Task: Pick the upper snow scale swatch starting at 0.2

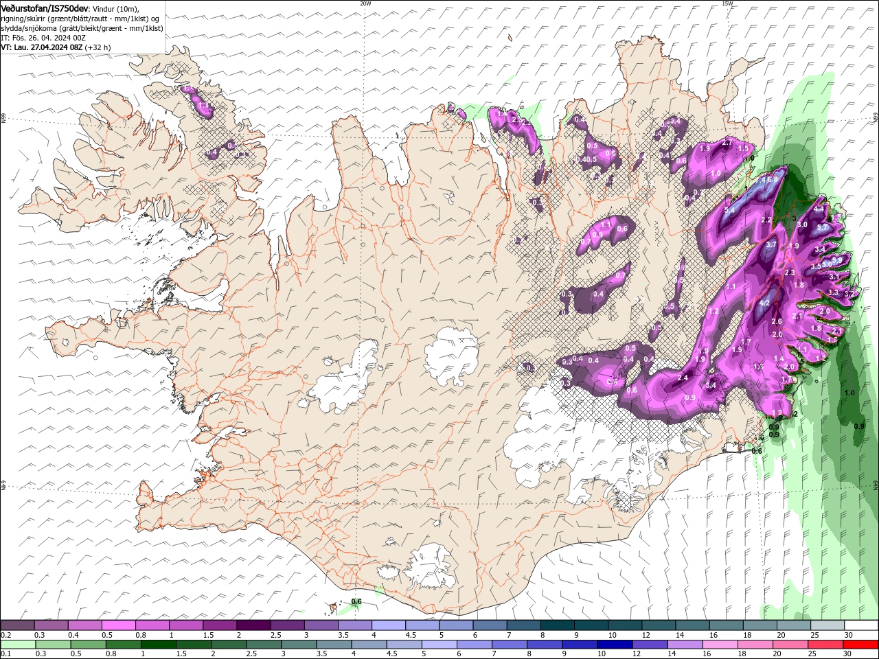Action: 17,625
